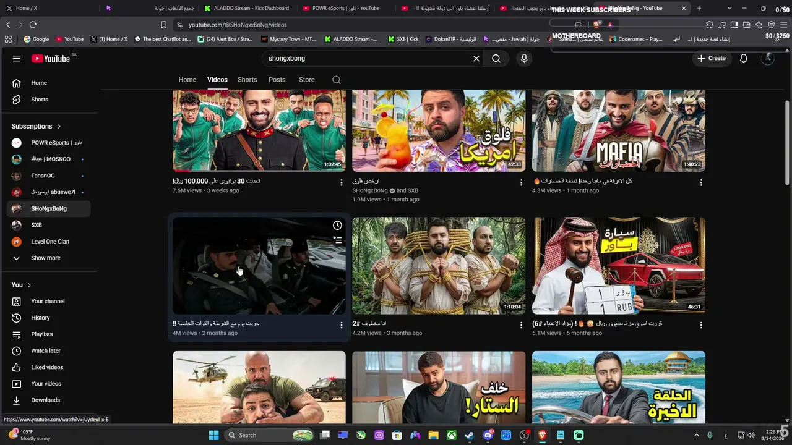Switch to the channel Shorts tab
This screenshot has height=445, width=792.
click(x=247, y=80)
